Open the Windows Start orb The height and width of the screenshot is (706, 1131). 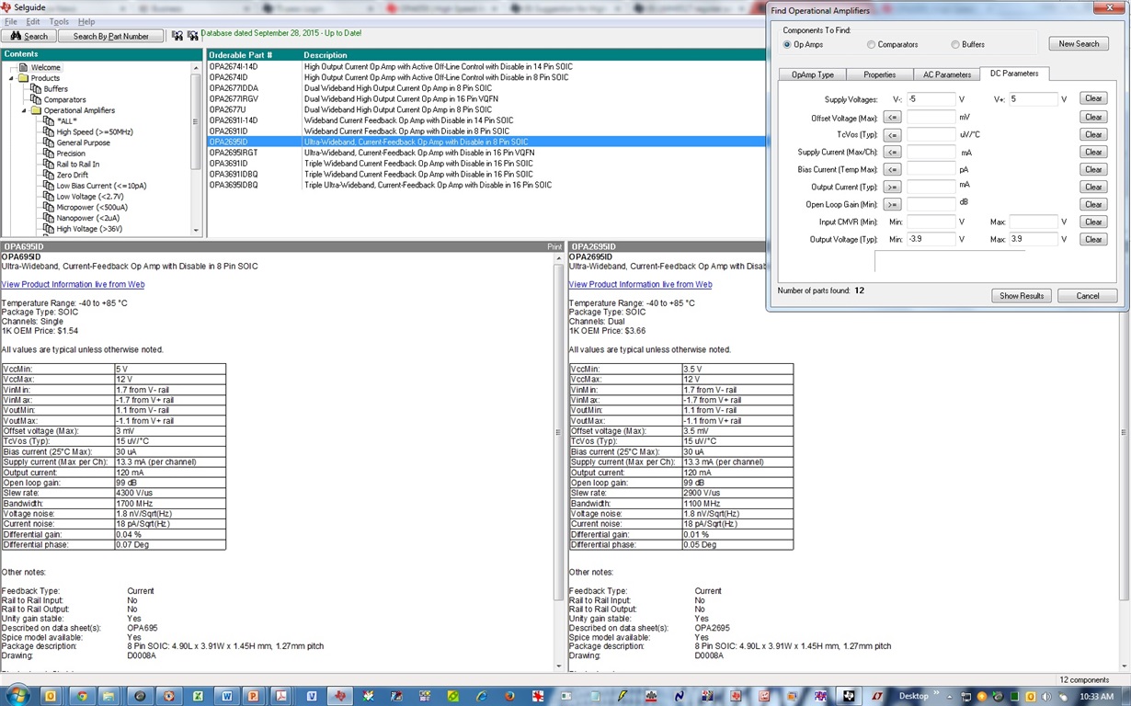pyautogui.click(x=16, y=695)
